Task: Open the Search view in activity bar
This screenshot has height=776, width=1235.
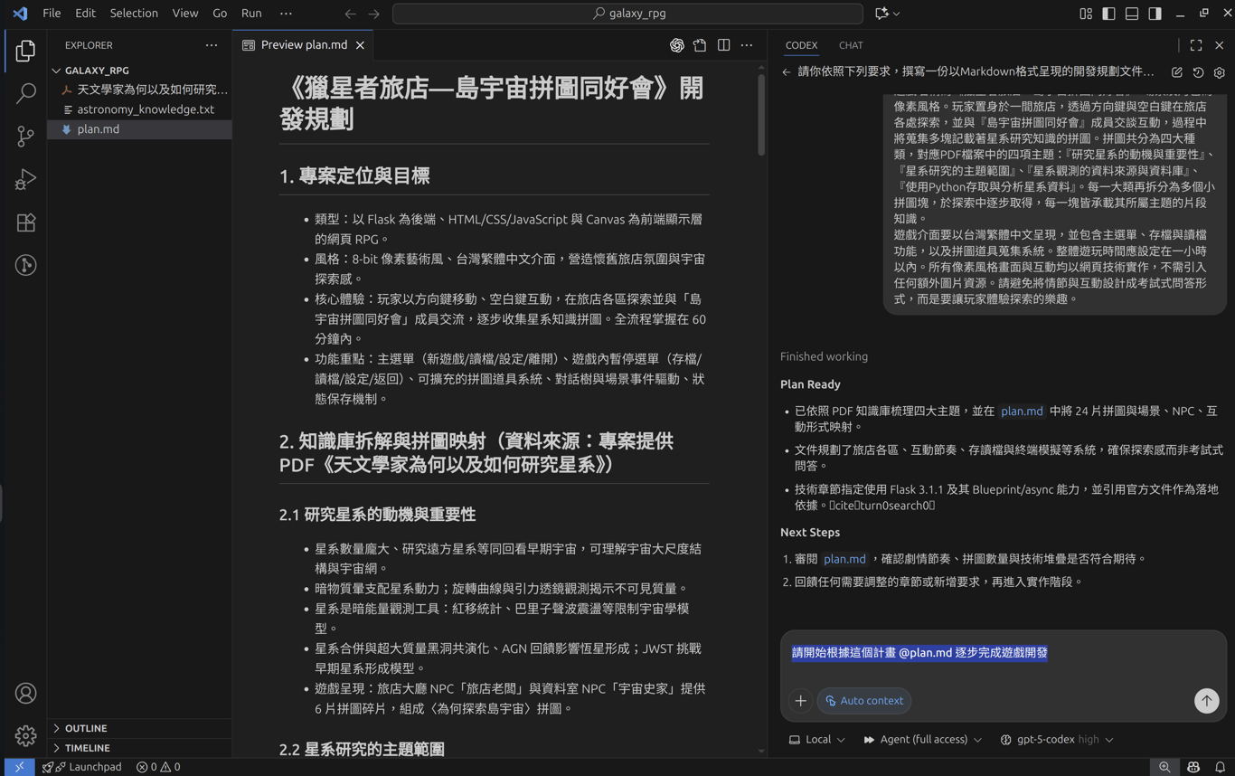Action: pyautogui.click(x=25, y=93)
